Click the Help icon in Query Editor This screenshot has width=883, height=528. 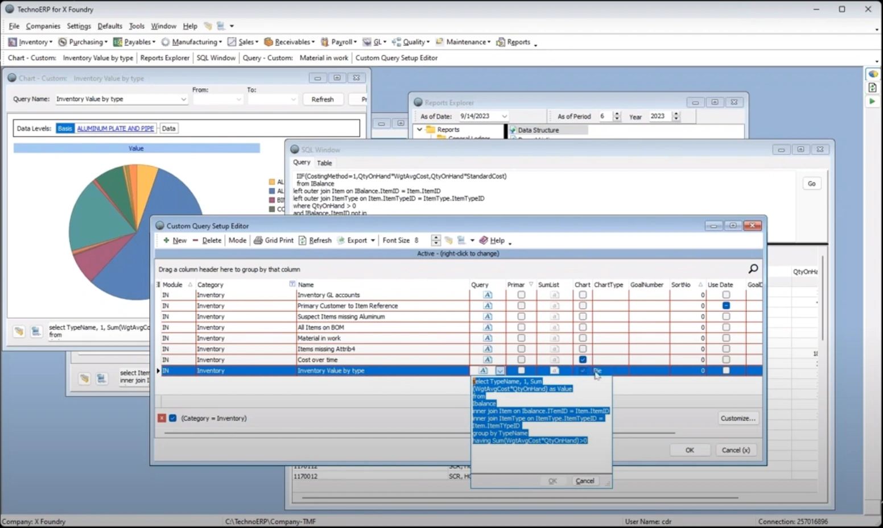point(484,240)
